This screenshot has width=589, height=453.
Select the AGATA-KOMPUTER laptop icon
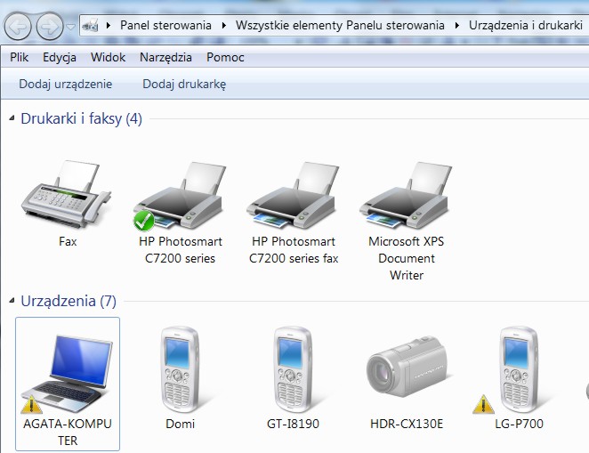coord(68,374)
